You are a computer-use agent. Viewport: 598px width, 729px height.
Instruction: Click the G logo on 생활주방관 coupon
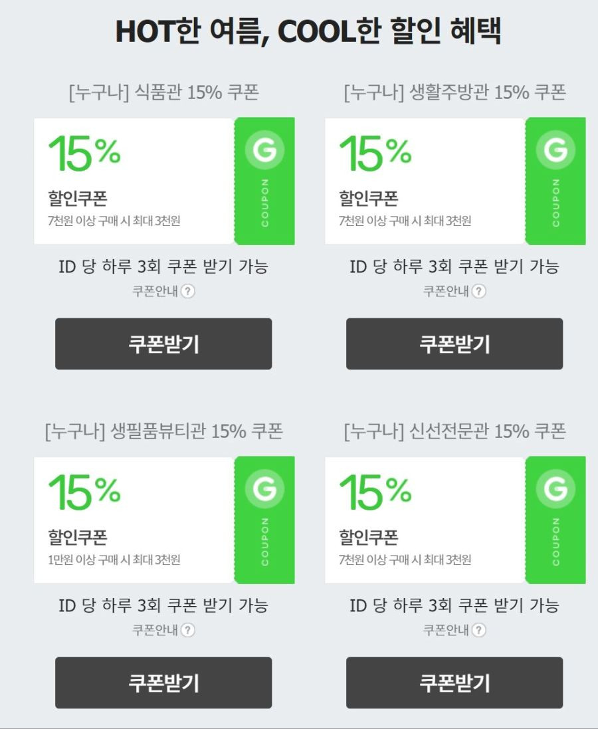(x=555, y=150)
